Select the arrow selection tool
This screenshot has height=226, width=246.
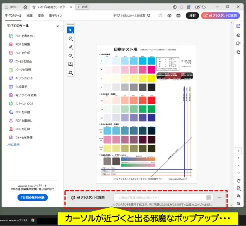tap(70, 30)
